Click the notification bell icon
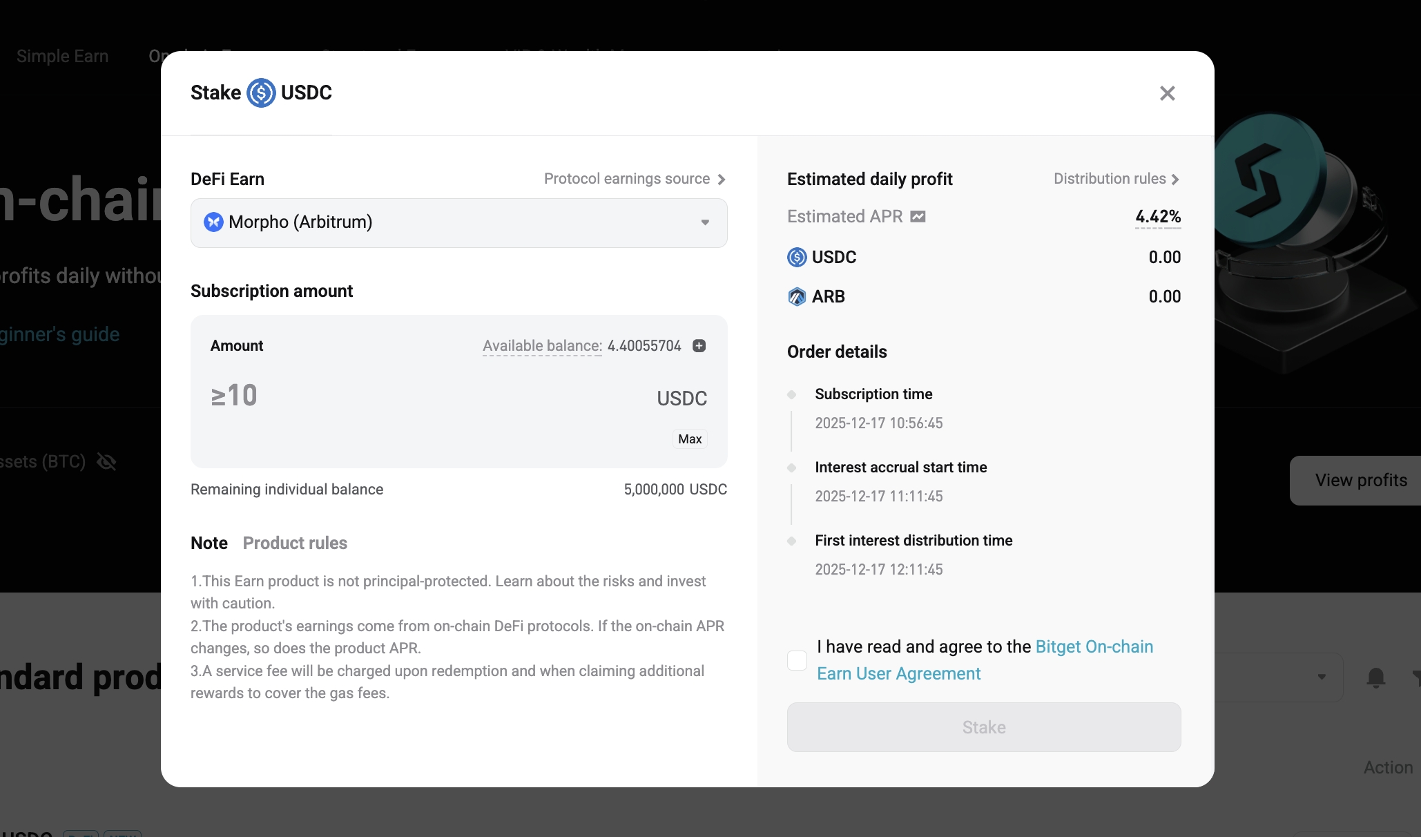 pyautogui.click(x=1375, y=677)
